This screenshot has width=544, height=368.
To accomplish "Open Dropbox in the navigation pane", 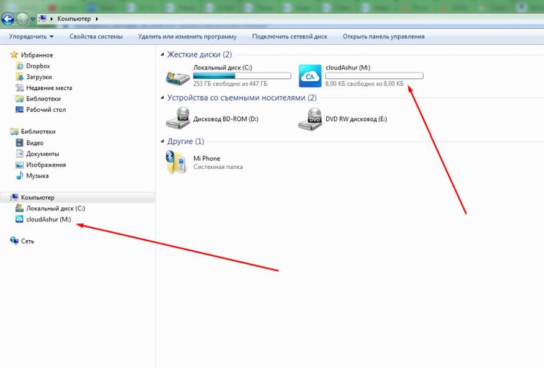I will coord(38,66).
